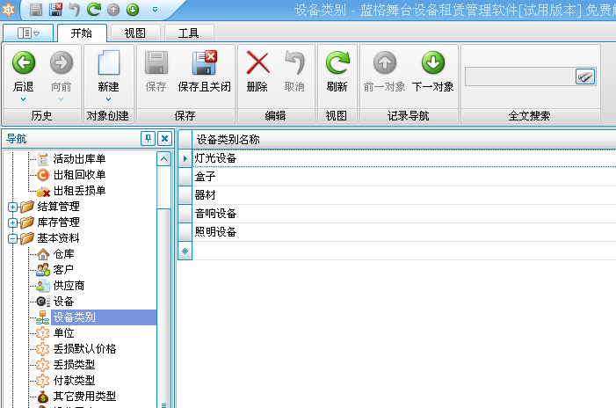Select the 盒子 row

pos(404,177)
